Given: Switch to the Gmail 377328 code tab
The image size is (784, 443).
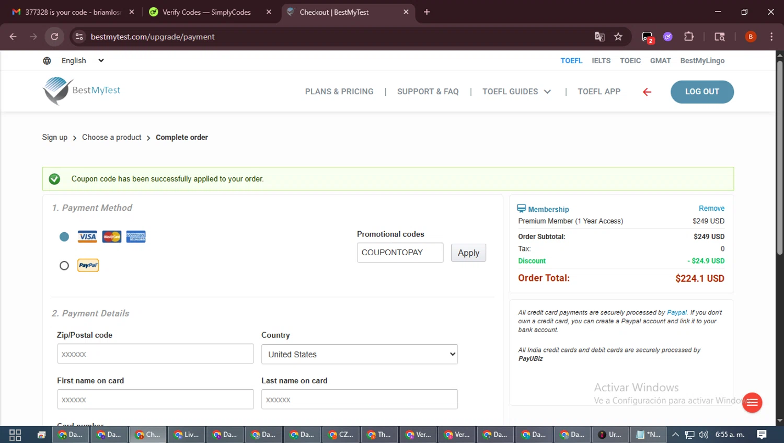Looking at the screenshot, I should tap(73, 12).
